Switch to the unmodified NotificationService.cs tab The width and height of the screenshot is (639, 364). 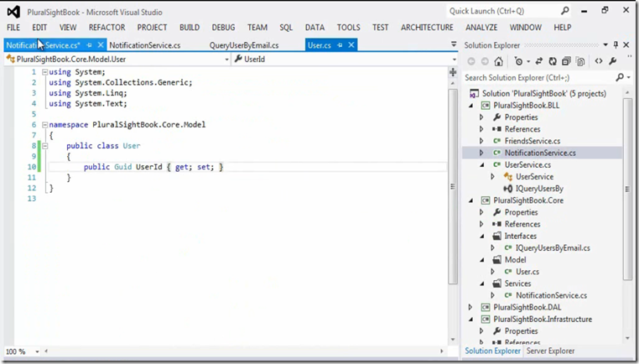[145, 45]
